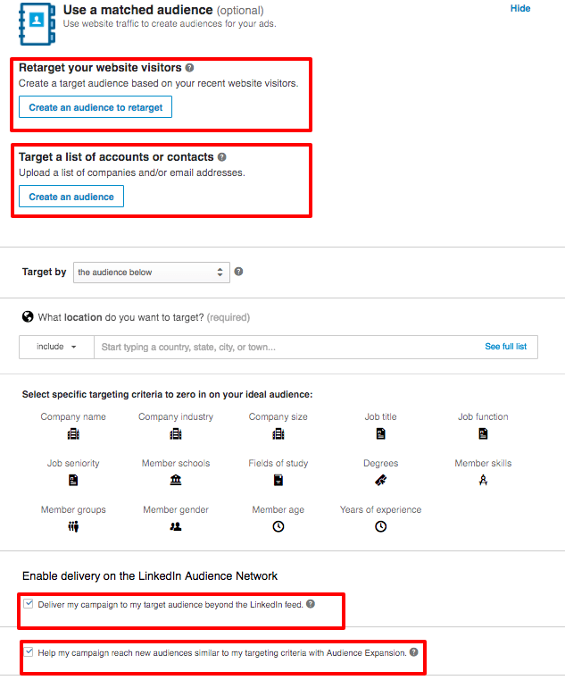
Task: Select the Degrees targeting icon
Action: (x=380, y=480)
